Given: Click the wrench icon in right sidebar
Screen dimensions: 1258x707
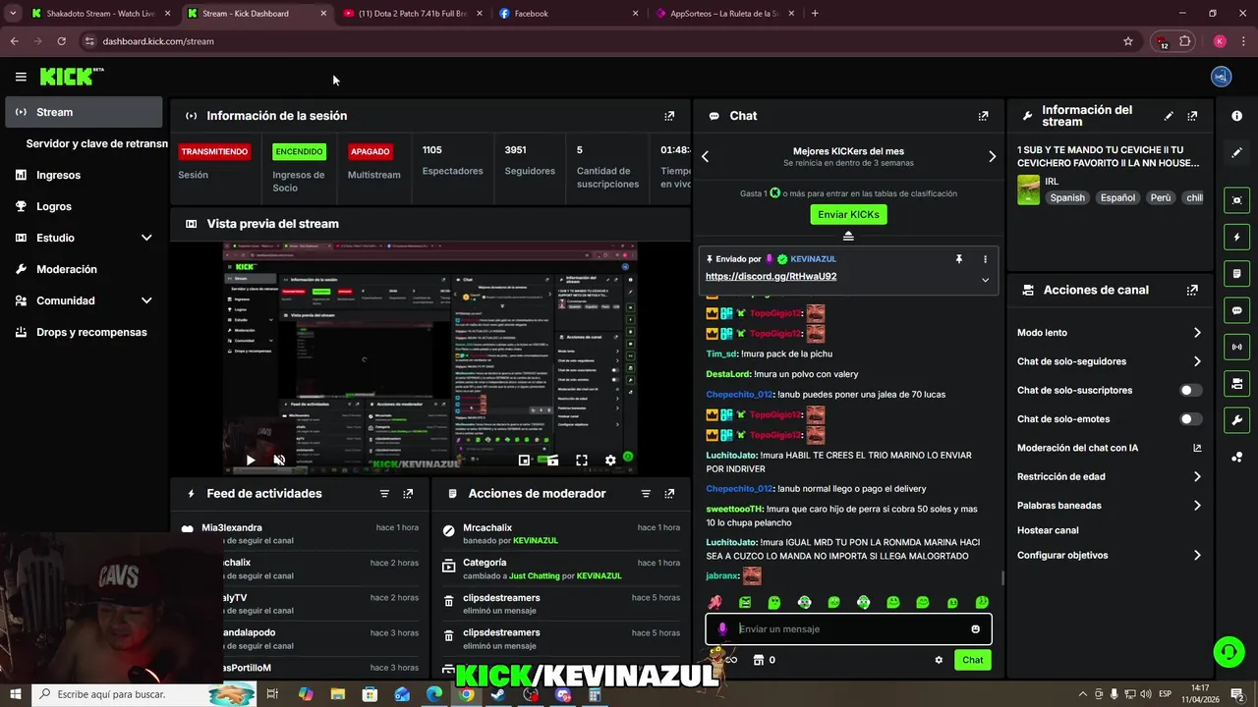Looking at the screenshot, I should coord(1236,420).
